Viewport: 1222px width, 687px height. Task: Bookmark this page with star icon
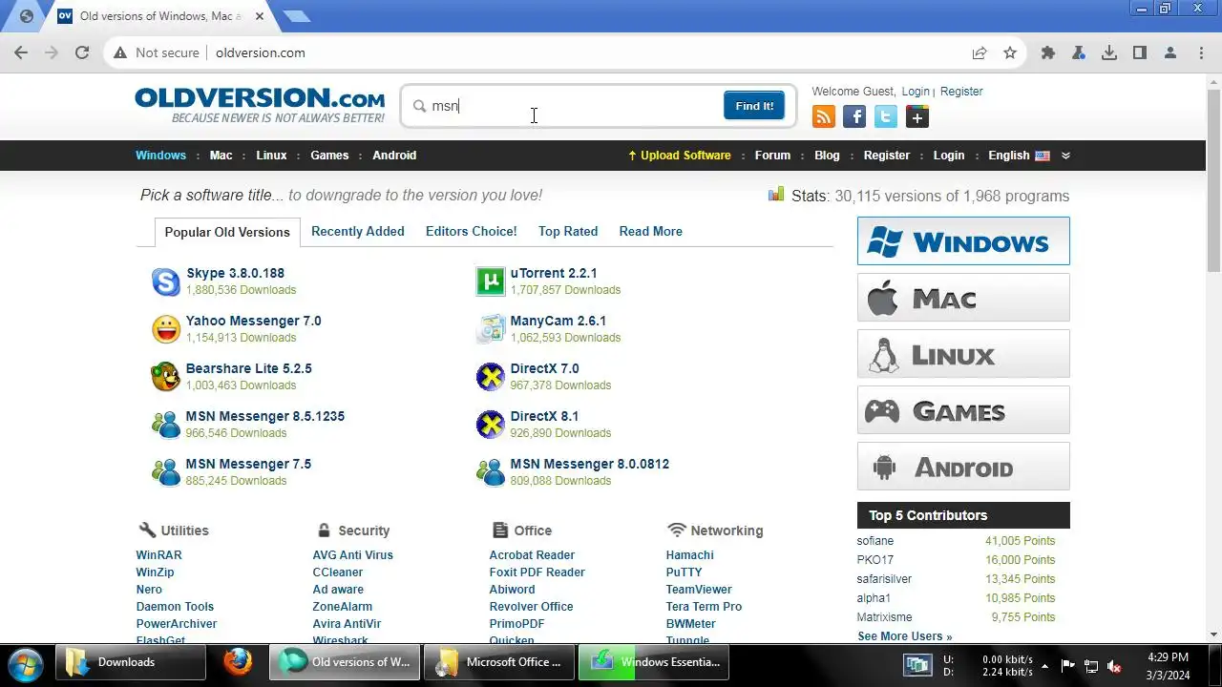click(1010, 52)
